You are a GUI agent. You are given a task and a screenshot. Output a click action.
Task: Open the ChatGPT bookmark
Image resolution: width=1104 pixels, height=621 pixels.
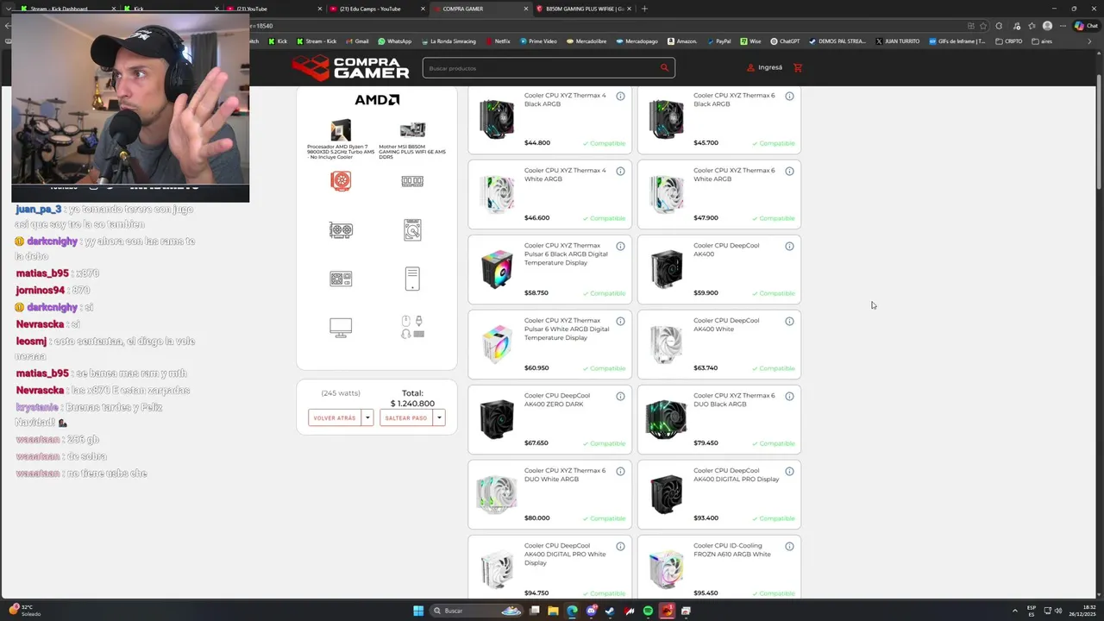tap(786, 41)
